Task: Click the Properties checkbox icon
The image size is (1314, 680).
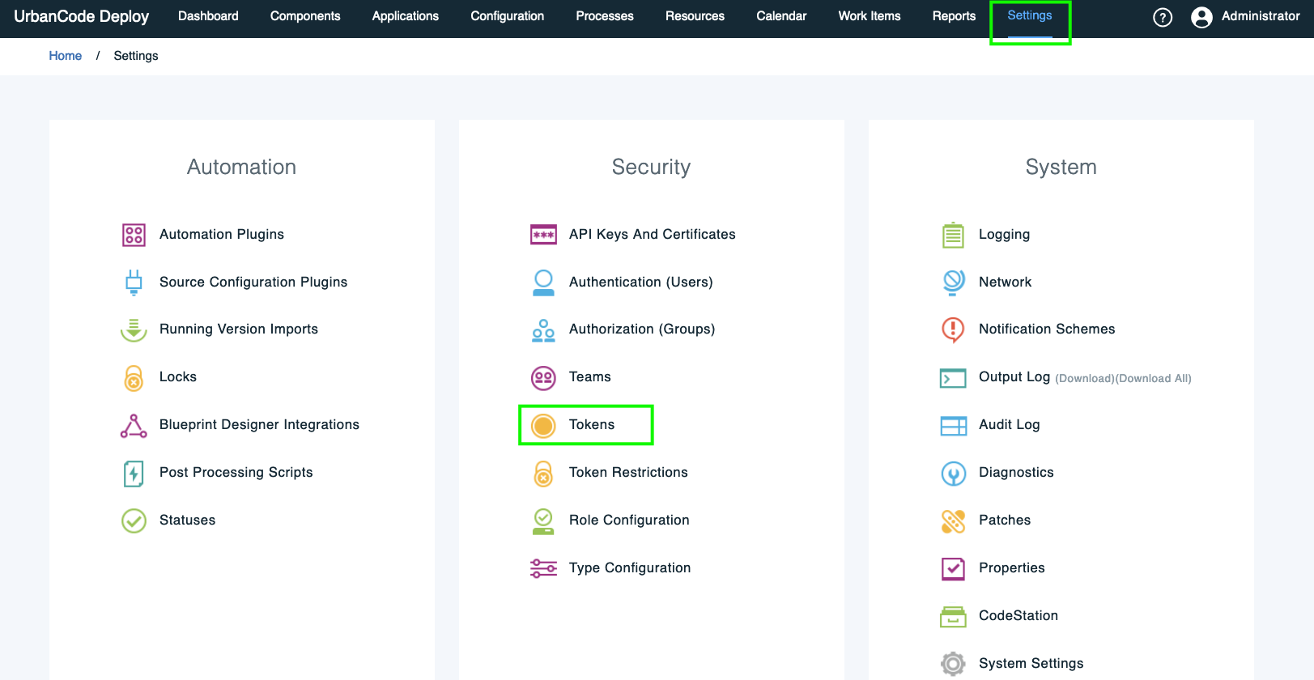Action: coord(953,568)
